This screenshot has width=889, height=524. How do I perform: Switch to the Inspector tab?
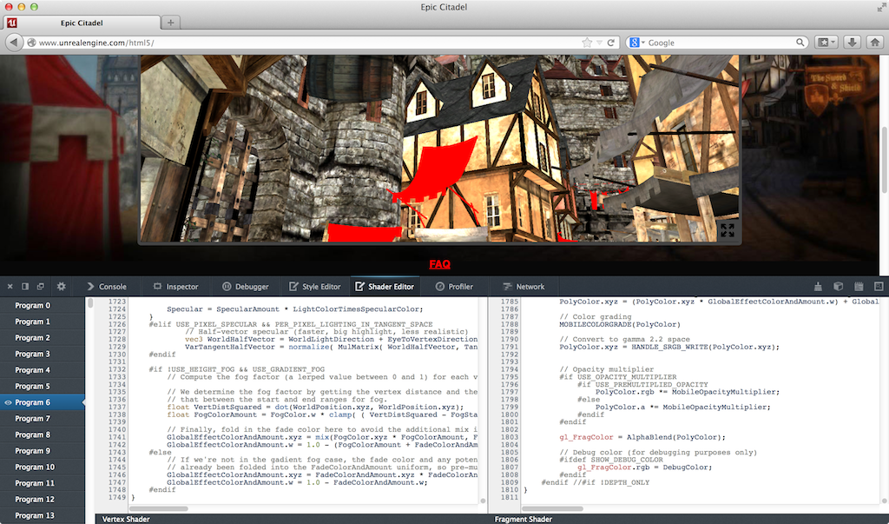coord(175,287)
